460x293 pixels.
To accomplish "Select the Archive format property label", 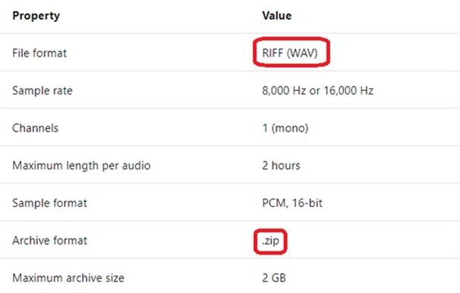I will pyautogui.click(x=49, y=240).
